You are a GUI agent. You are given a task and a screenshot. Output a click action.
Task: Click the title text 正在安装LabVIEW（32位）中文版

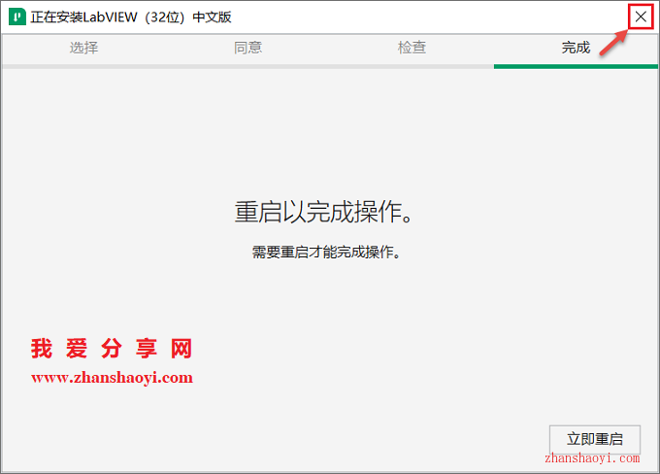pyautogui.click(x=131, y=17)
